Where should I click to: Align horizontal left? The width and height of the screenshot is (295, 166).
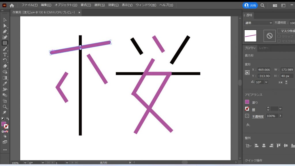coord(256,146)
